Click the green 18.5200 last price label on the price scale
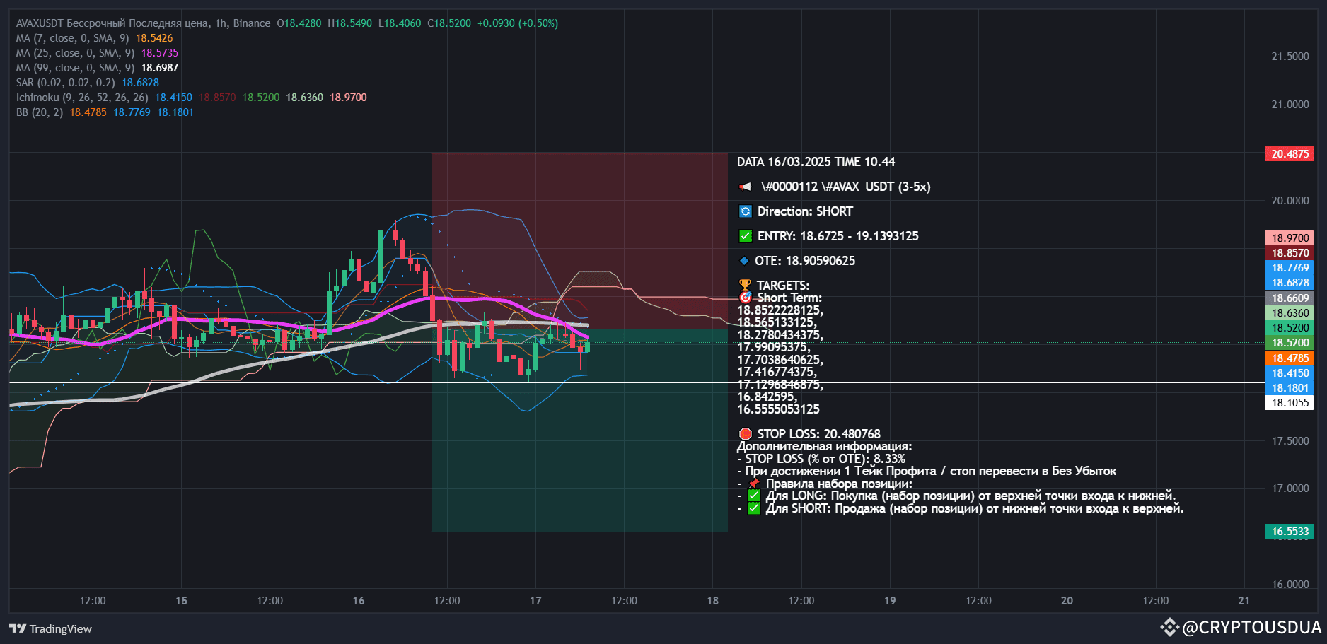1327x644 pixels. [x=1289, y=342]
